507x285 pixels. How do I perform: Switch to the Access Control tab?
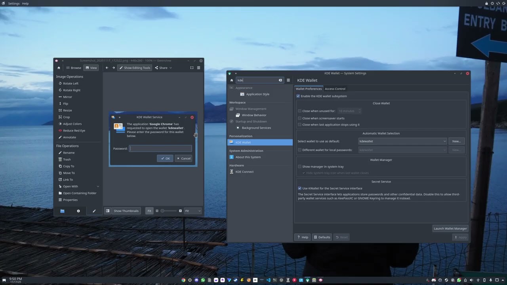click(x=335, y=89)
